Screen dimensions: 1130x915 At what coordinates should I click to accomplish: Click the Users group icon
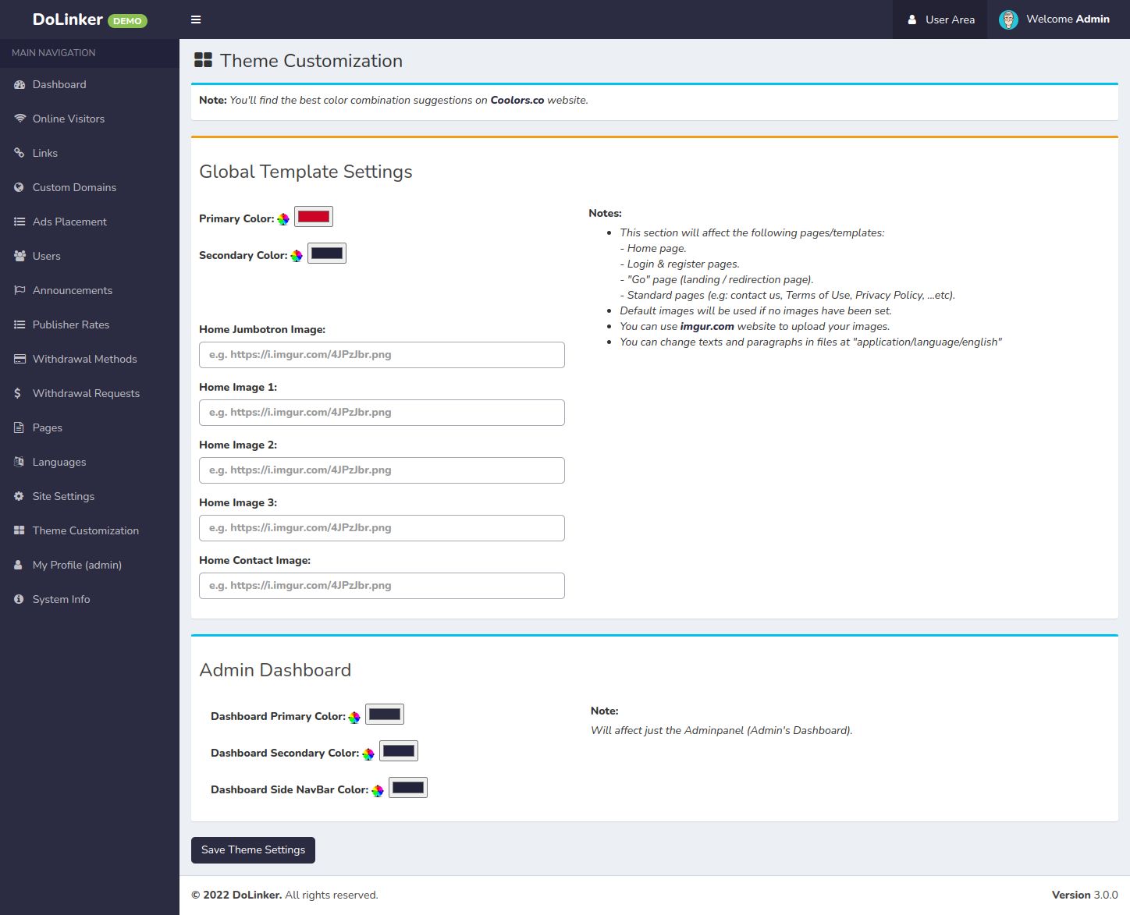pyautogui.click(x=20, y=256)
